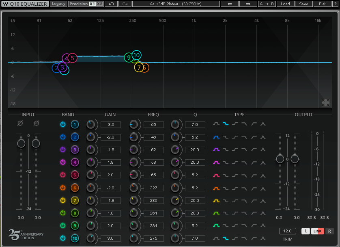Image resolution: width=340 pixels, height=247 pixels.
Task: Select bell filter type for band 1
Action: coord(216,124)
